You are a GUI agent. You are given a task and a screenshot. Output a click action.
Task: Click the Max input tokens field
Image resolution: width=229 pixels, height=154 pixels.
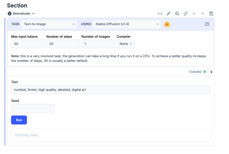[28, 44]
